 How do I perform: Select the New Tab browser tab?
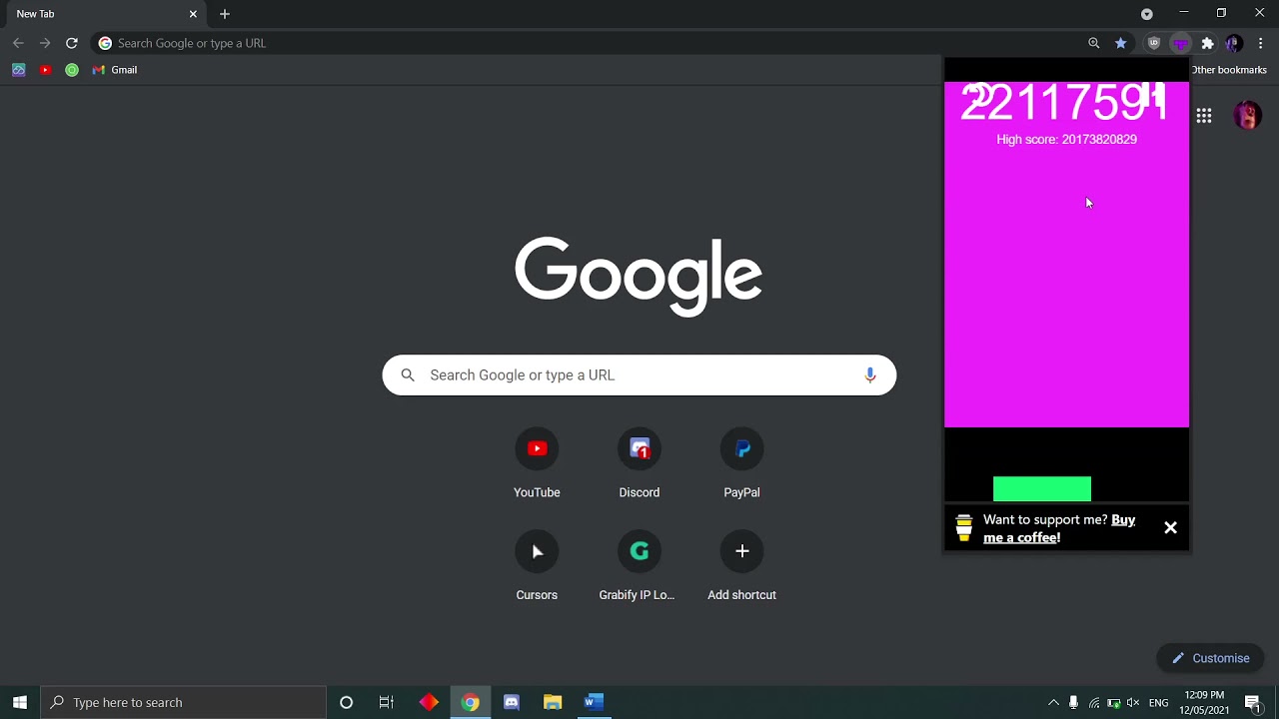[104, 14]
